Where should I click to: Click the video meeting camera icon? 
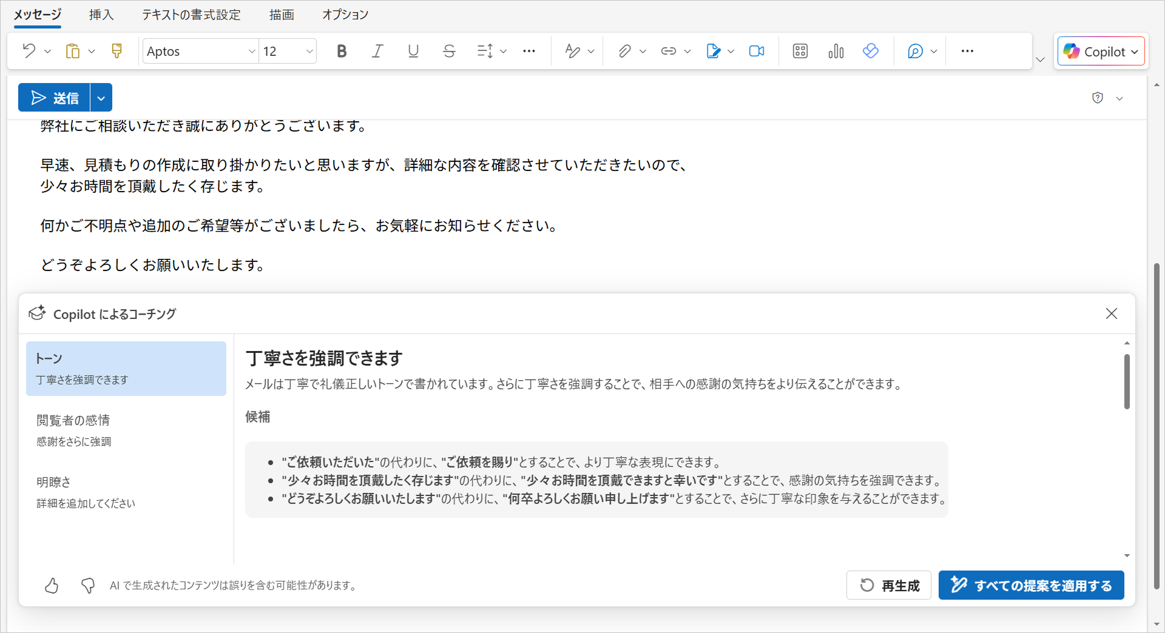pos(757,51)
